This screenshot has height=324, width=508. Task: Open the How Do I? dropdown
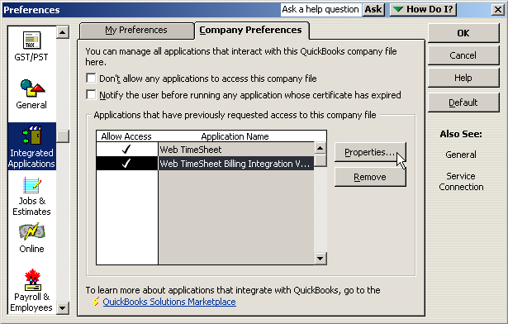coord(424,9)
